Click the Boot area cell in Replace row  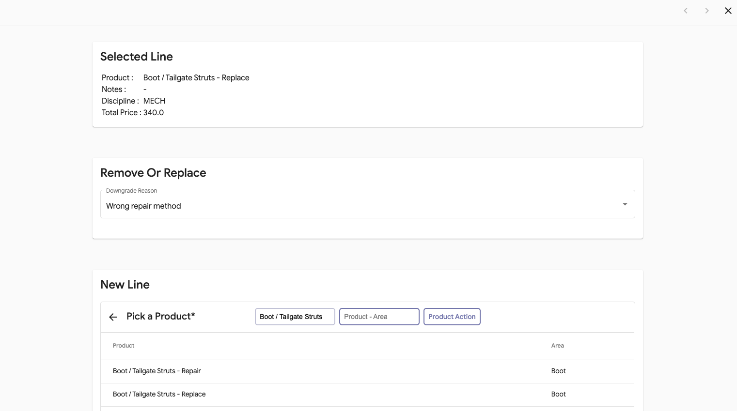(x=558, y=395)
